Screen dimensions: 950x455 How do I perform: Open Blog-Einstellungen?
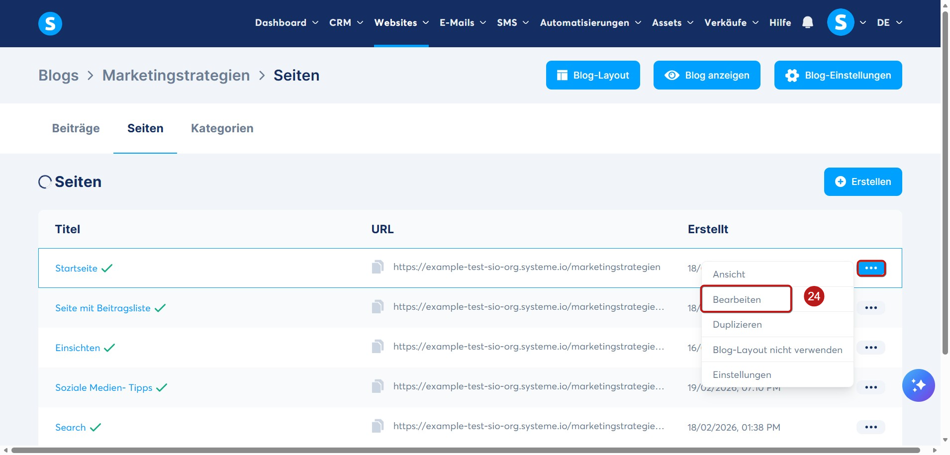tap(838, 75)
